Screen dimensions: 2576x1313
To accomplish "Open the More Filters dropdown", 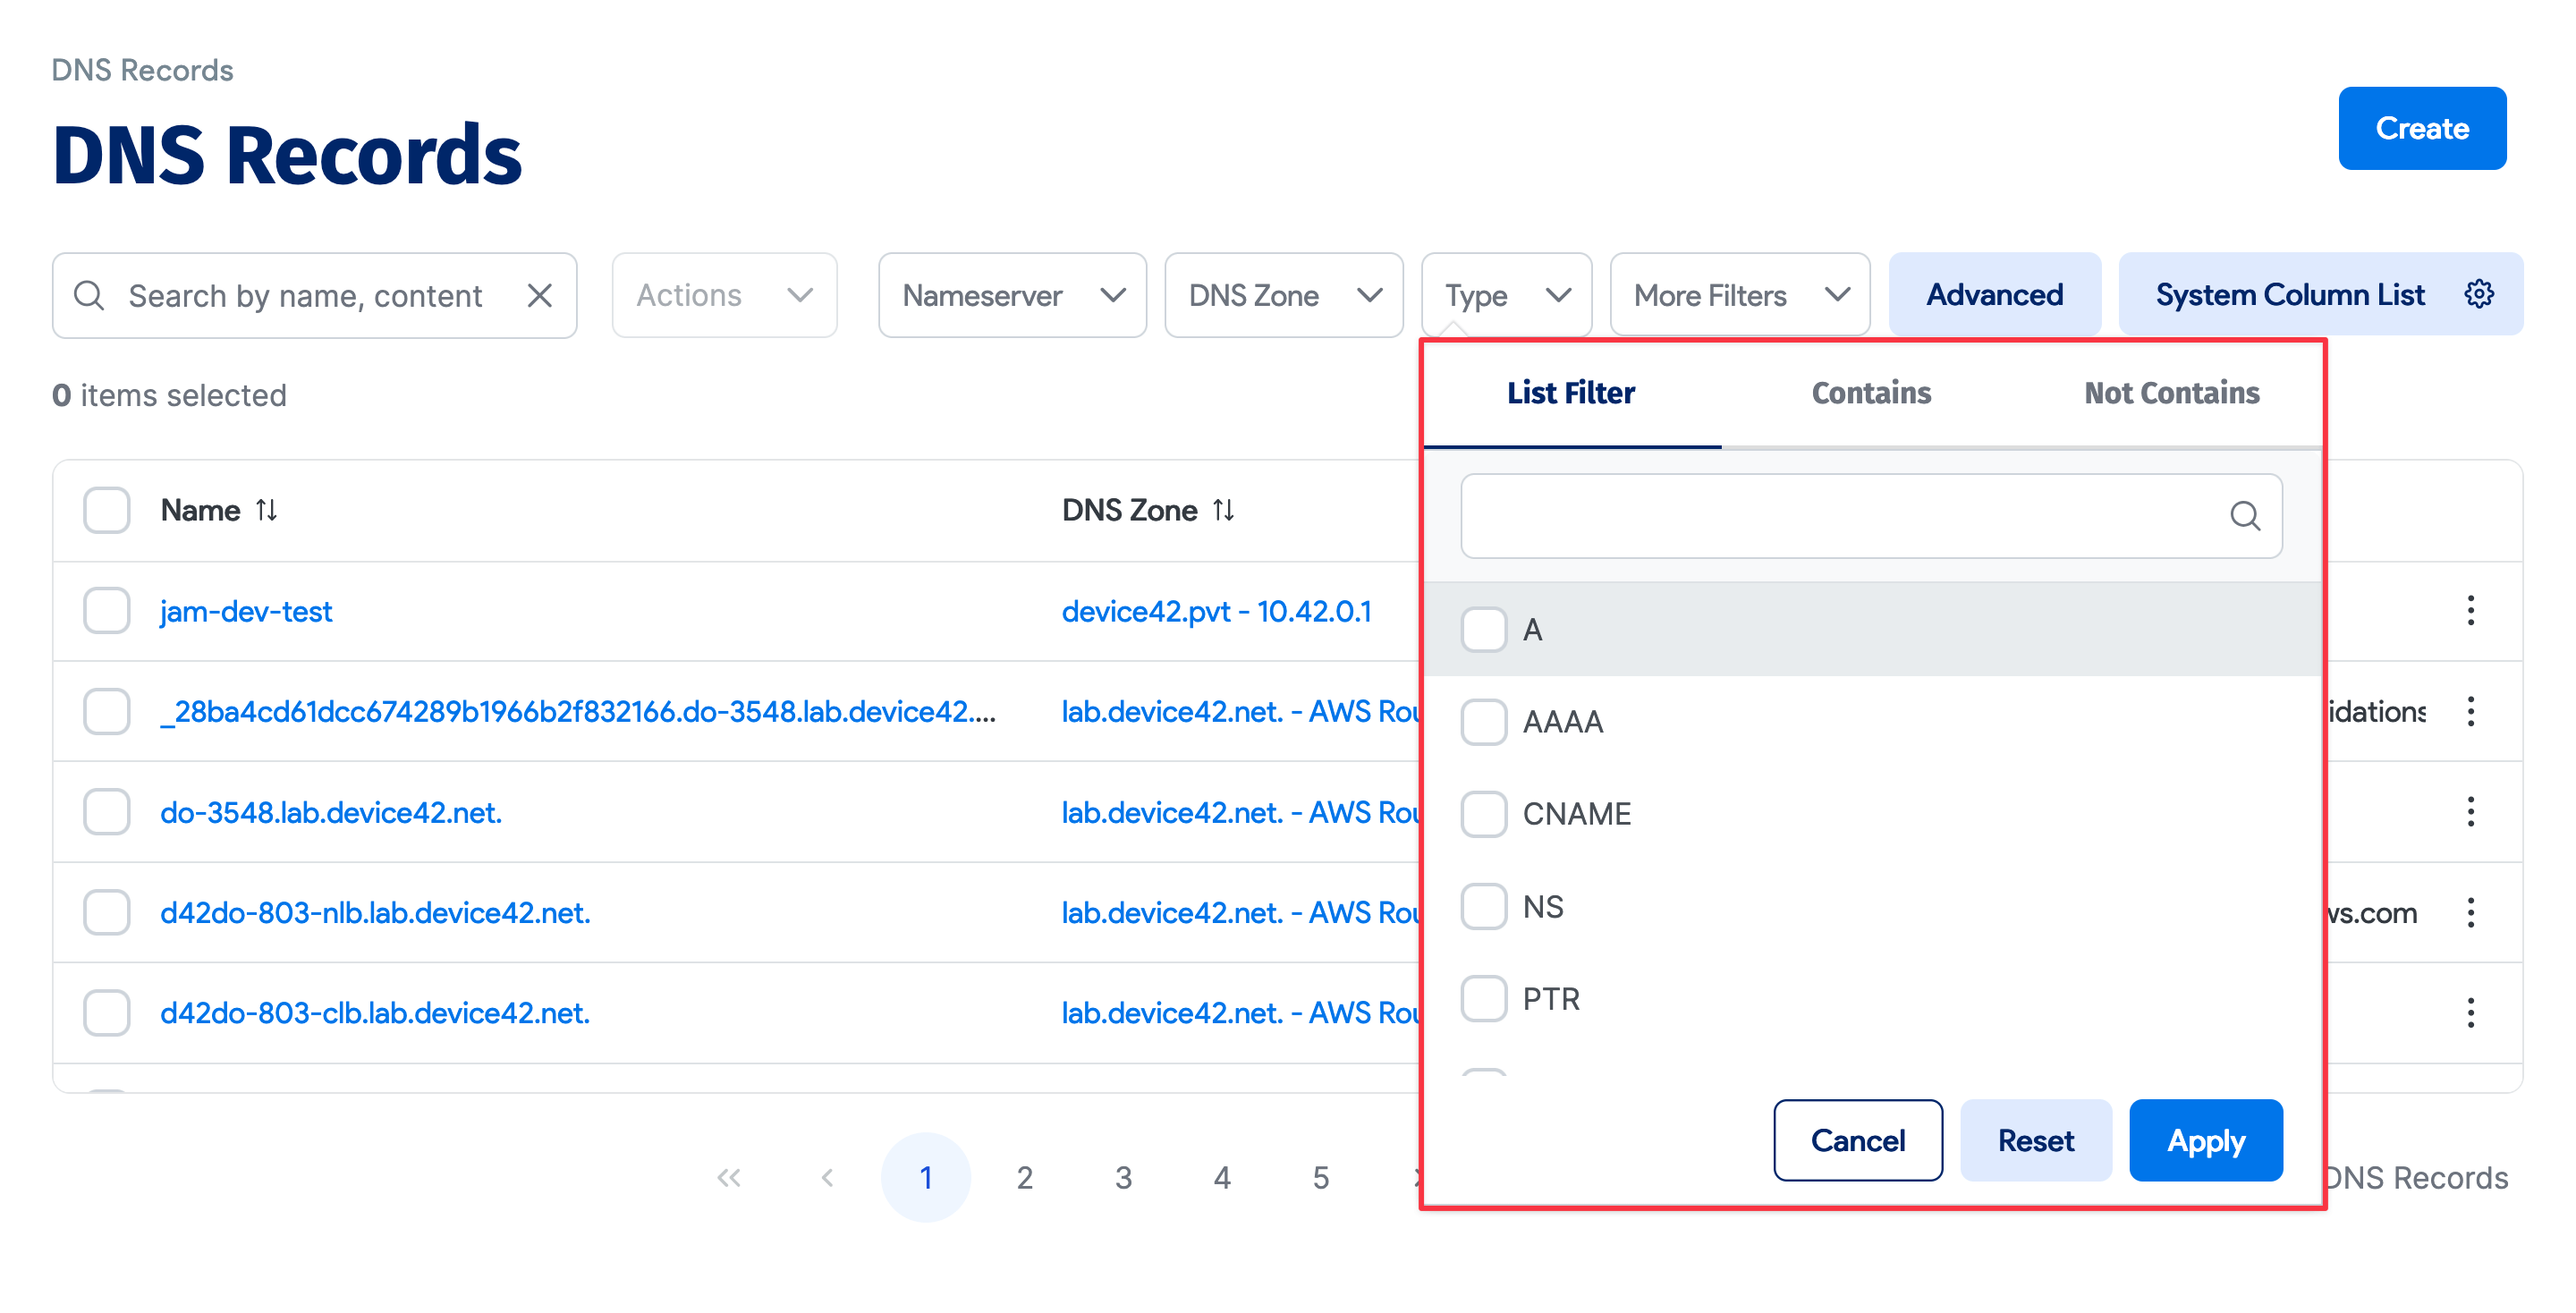I will [1739, 295].
